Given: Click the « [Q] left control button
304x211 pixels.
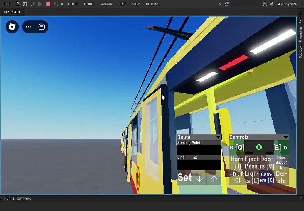Looking at the screenshot, I should pyautogui.click(x=237, y=148).
